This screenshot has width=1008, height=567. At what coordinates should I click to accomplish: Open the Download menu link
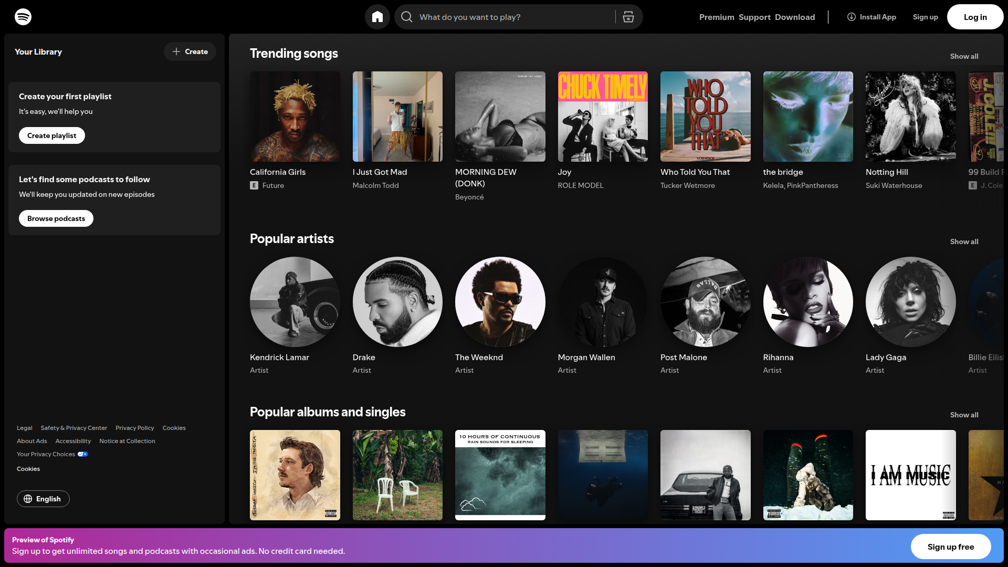point(795,17)
